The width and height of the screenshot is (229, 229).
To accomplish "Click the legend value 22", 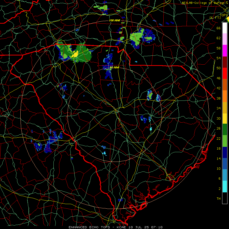I will coord(219,138).
